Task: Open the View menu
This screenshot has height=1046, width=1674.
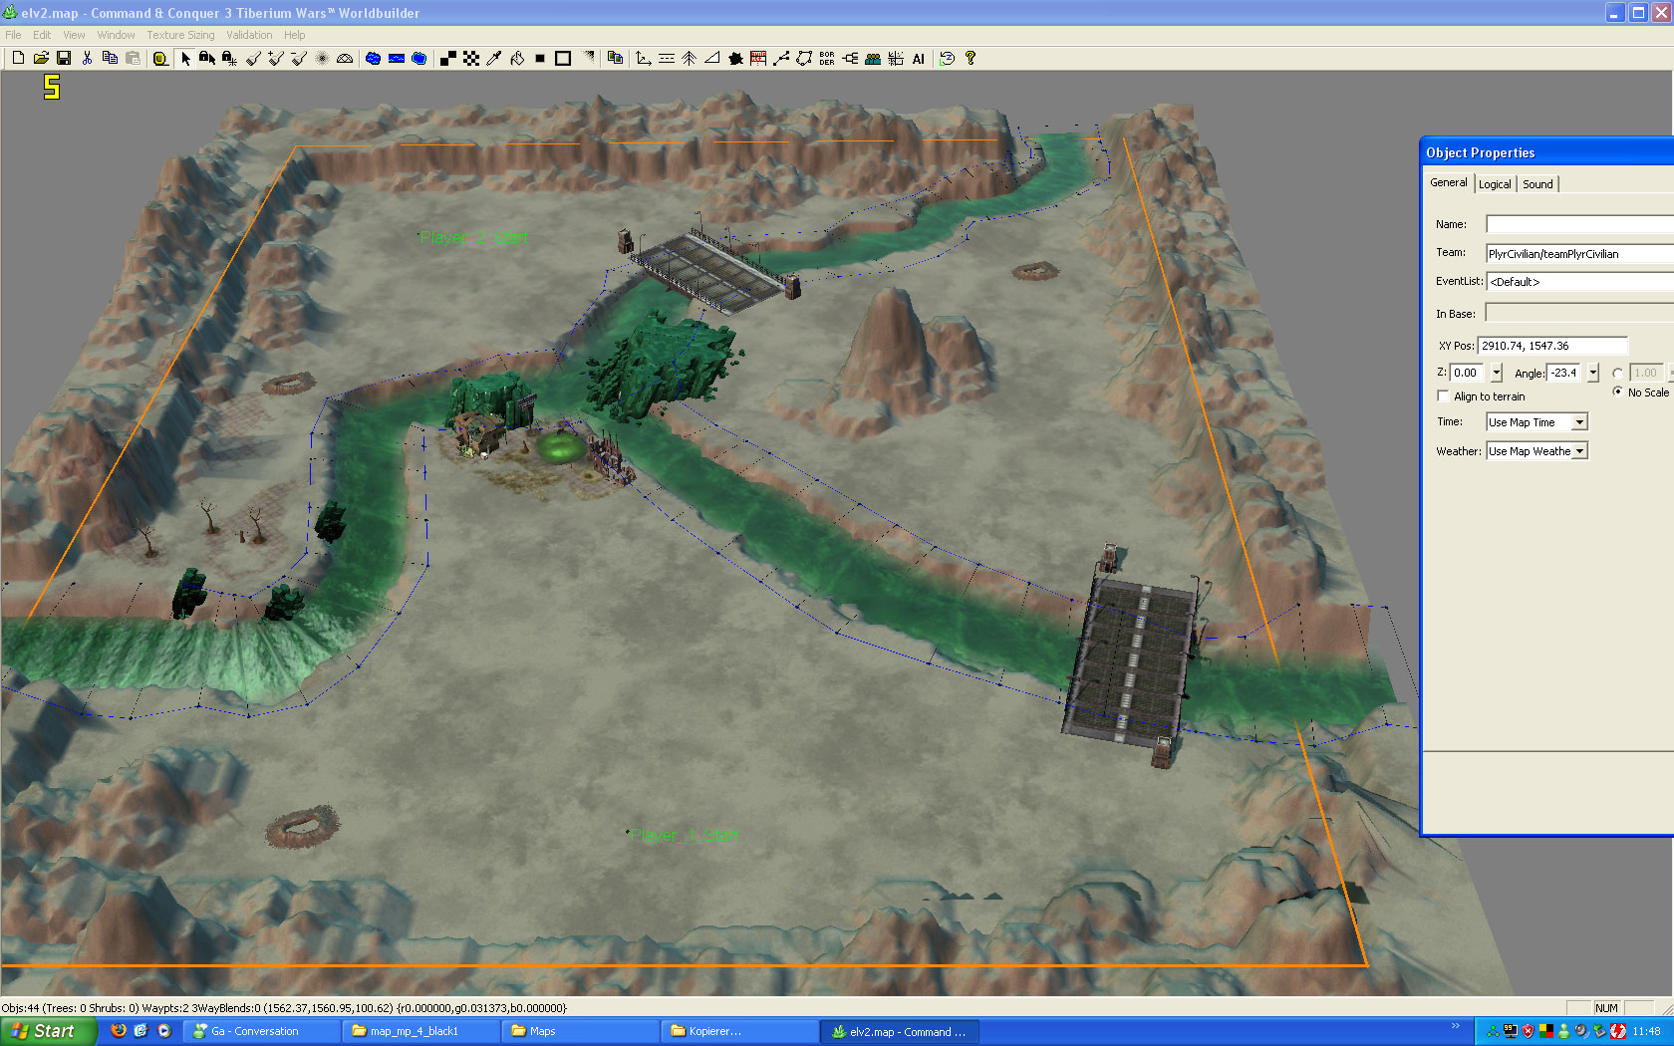Action: pos(75,35)
